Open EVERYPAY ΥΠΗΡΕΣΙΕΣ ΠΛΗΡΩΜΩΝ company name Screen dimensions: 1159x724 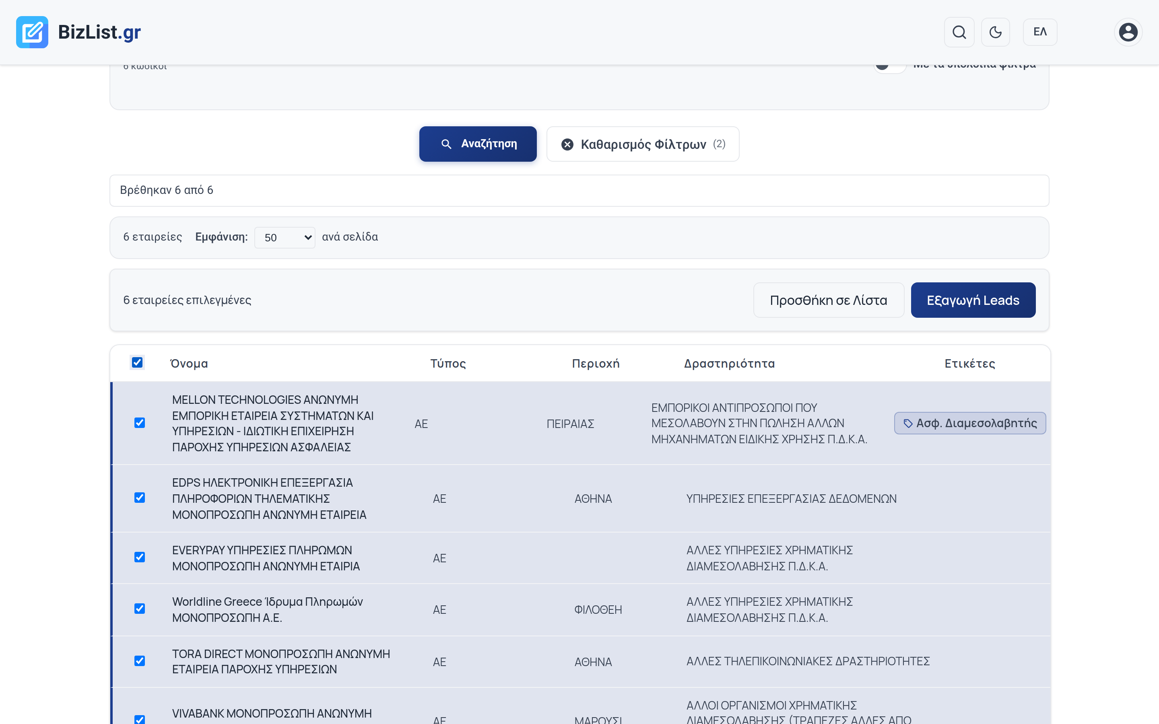click(266, 558)
